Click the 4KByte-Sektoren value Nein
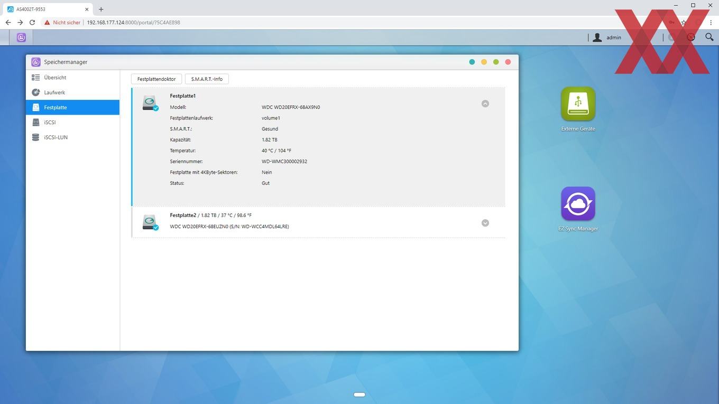The height and width of the screenshot is (404, 719). [267, 172]
